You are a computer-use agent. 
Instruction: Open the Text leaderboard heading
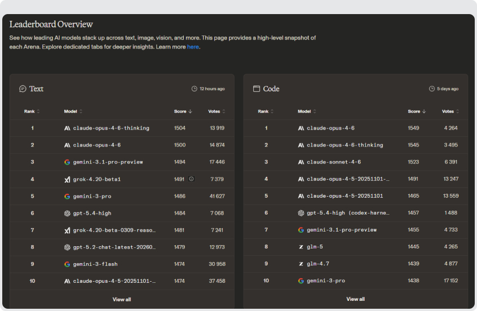point(36,89)
